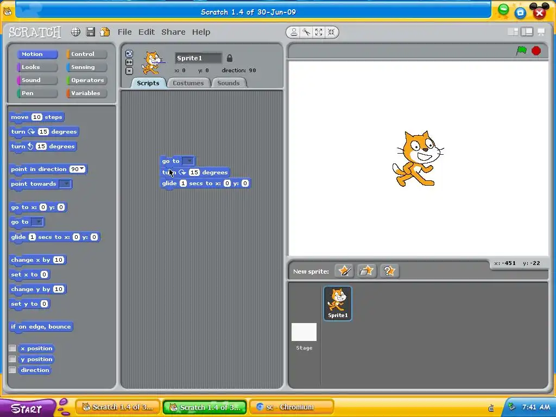Click the green flag to start
556x417 pixels.
tap(521, 50)
